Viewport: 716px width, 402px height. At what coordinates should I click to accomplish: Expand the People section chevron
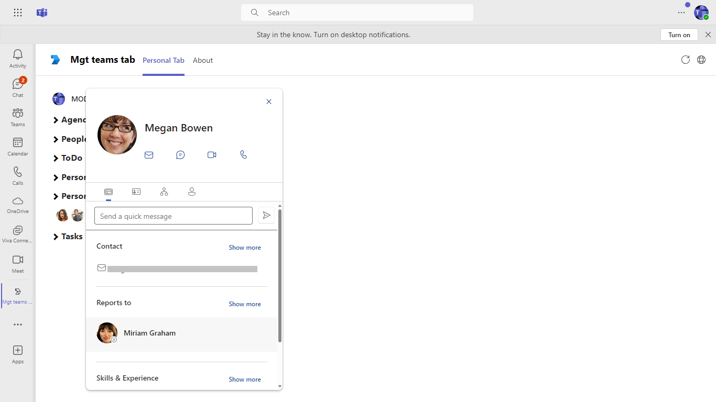click(56, 139)
